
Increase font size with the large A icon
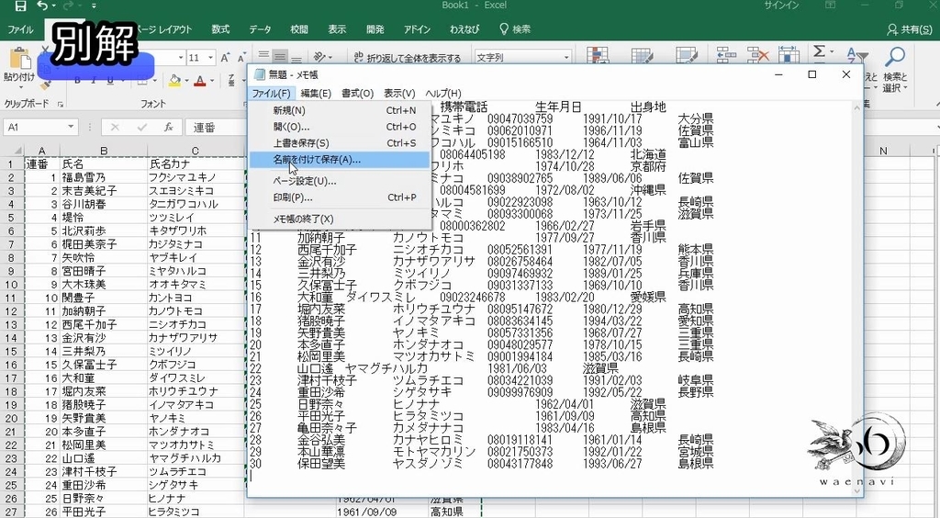pos(226,58)
